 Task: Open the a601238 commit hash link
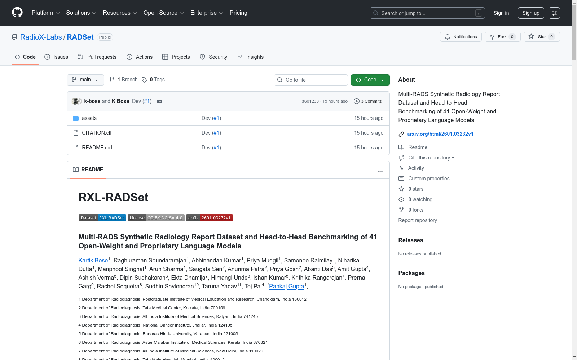(310, 101)
